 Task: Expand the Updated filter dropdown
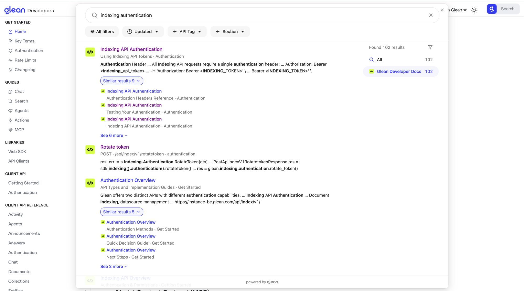(143, 31)
